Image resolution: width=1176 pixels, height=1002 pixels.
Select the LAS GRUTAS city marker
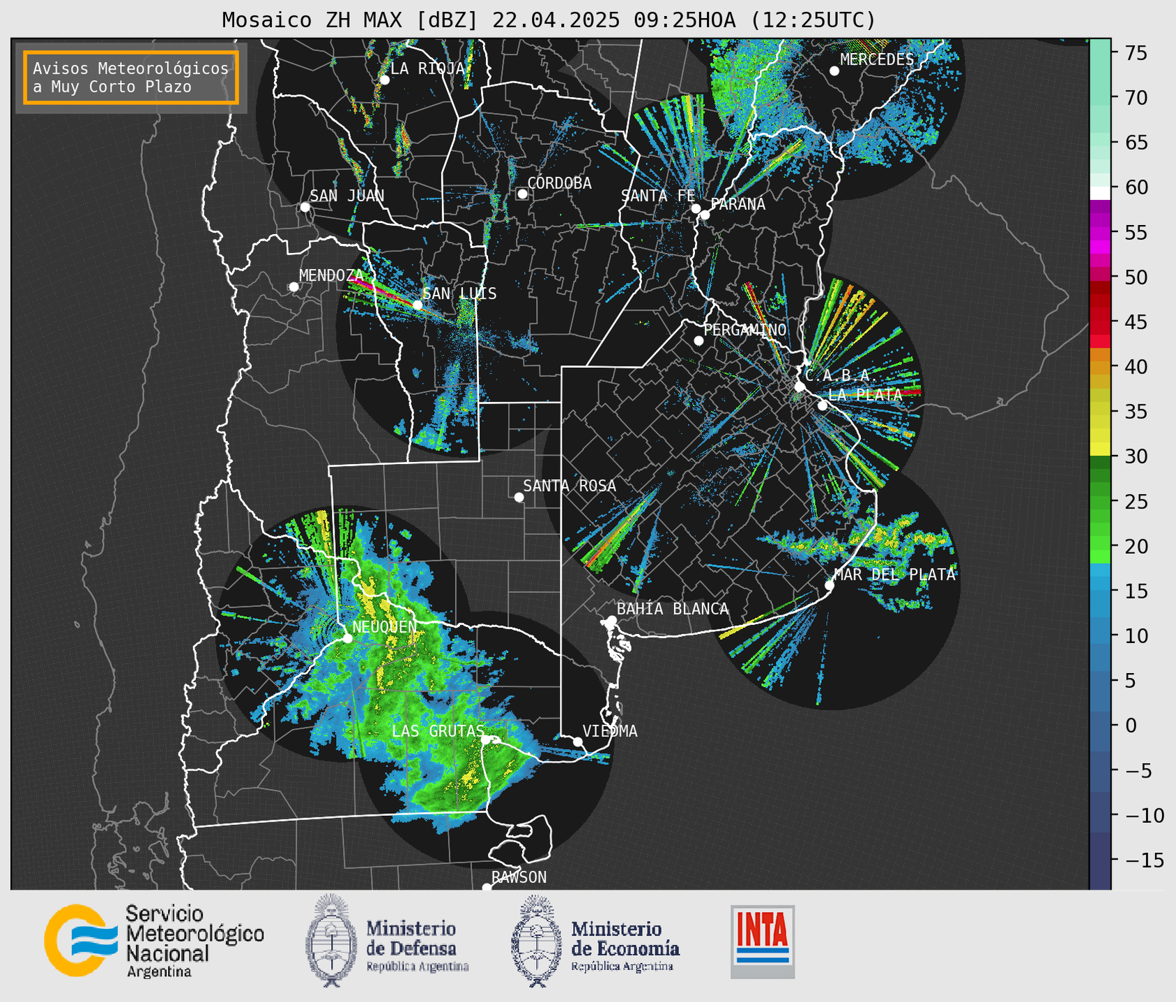486,740
